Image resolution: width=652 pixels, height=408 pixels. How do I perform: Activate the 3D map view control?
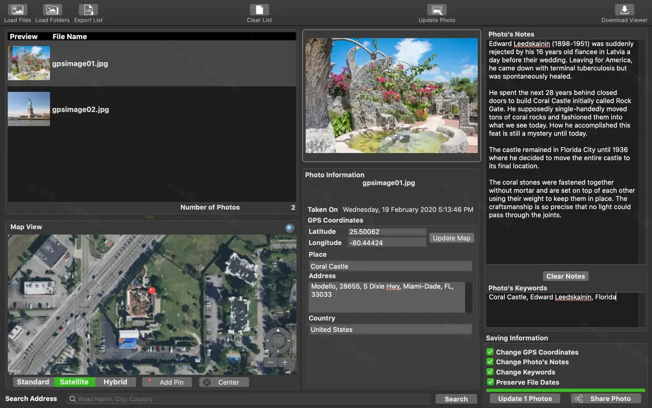pyautogui.click(x=277, y=340)
